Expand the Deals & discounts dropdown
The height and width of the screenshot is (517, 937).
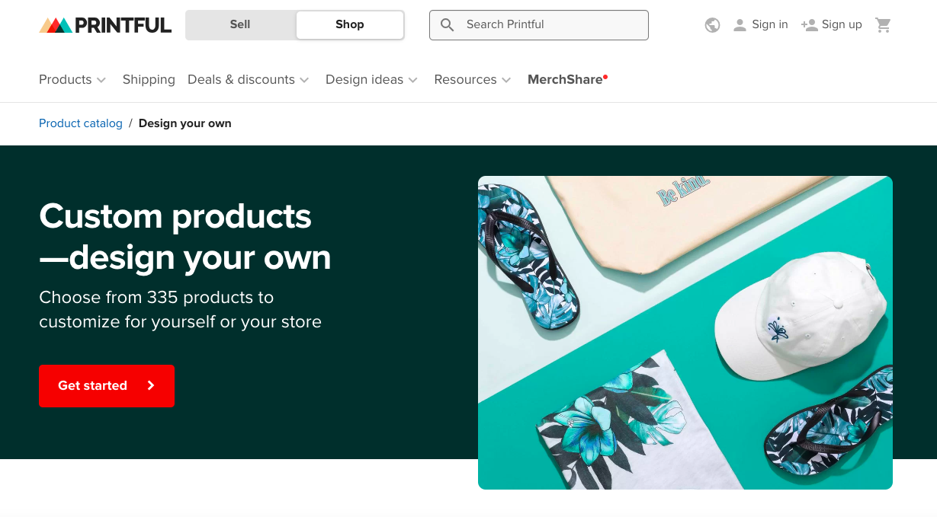248,79
